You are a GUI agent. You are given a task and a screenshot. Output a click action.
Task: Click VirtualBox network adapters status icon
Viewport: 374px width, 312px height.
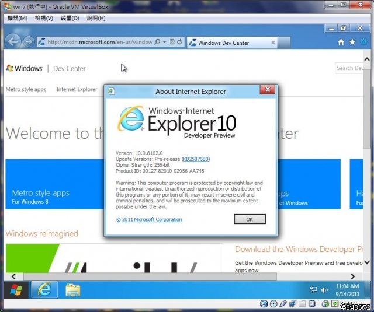pyautogui.click(x=292, y=303)
